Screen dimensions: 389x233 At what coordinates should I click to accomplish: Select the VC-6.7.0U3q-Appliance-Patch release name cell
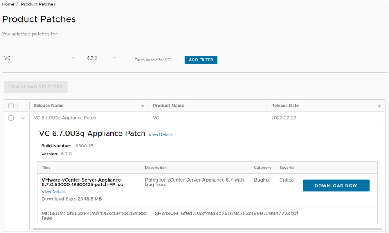click(65, 118)
